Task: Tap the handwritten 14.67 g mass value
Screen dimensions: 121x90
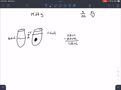Action: pos(37,15)
